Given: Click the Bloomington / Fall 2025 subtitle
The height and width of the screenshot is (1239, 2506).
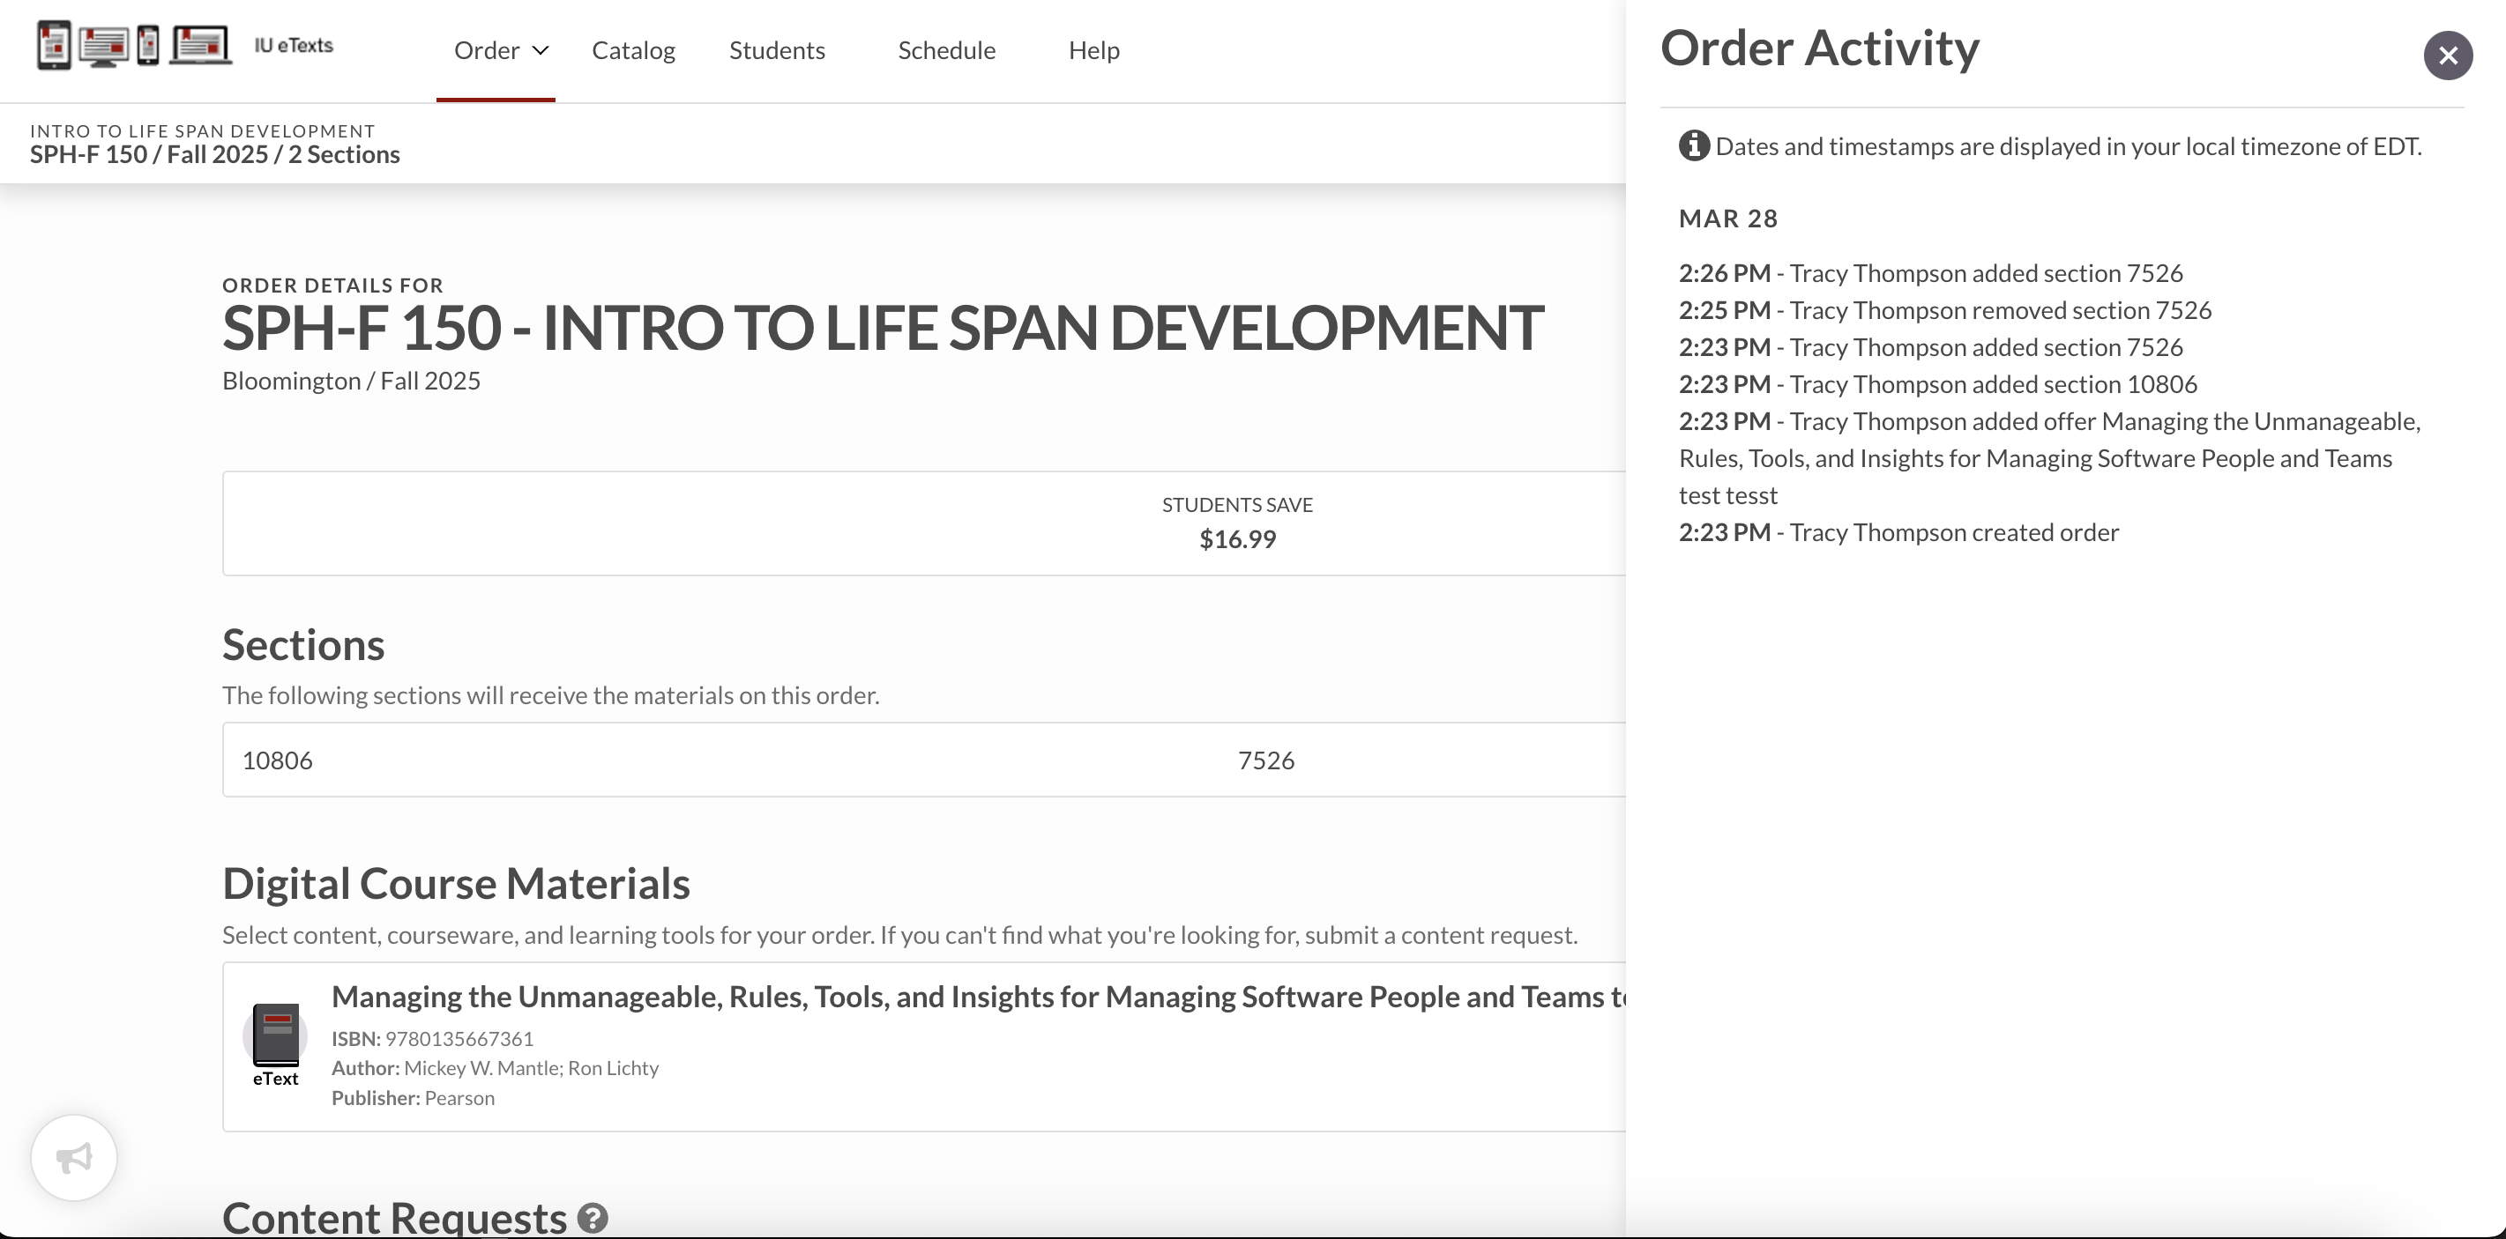Looking at the screenshot, I should pyautogui.click(x=351, y=382).
